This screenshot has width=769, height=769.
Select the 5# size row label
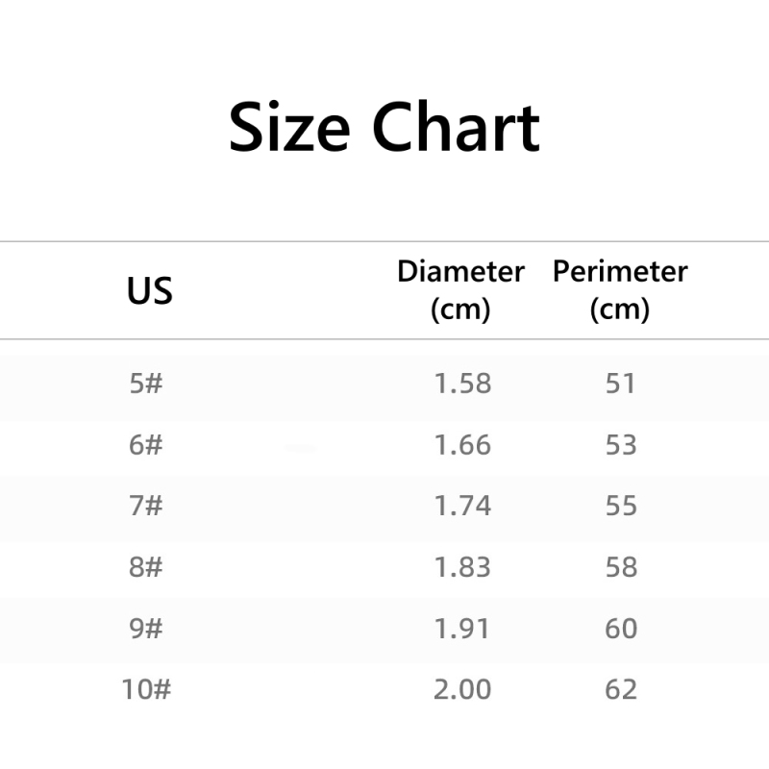click(x=146, y=384)
